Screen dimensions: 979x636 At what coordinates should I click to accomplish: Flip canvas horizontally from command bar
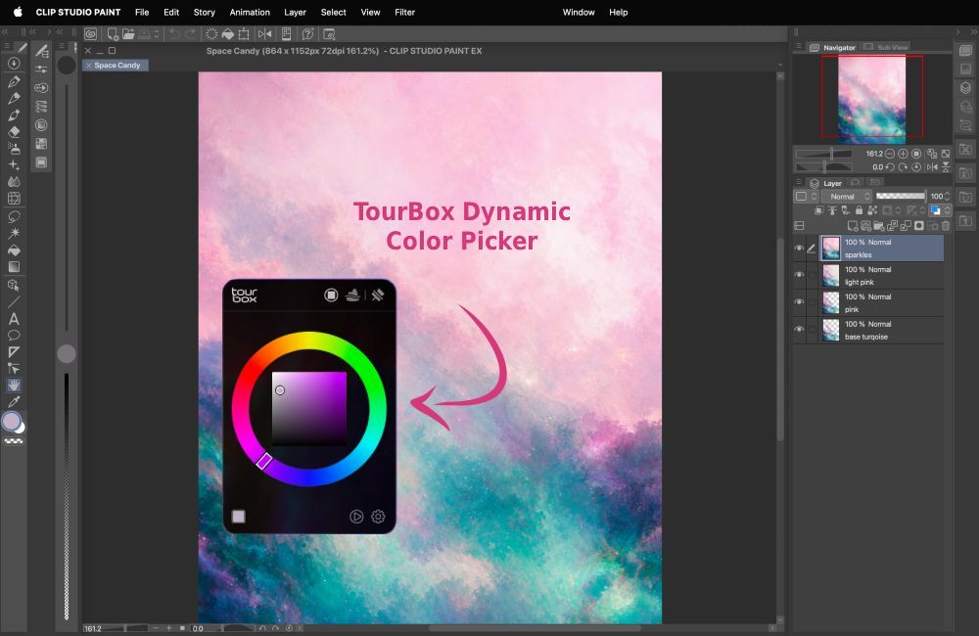point(264,33)
